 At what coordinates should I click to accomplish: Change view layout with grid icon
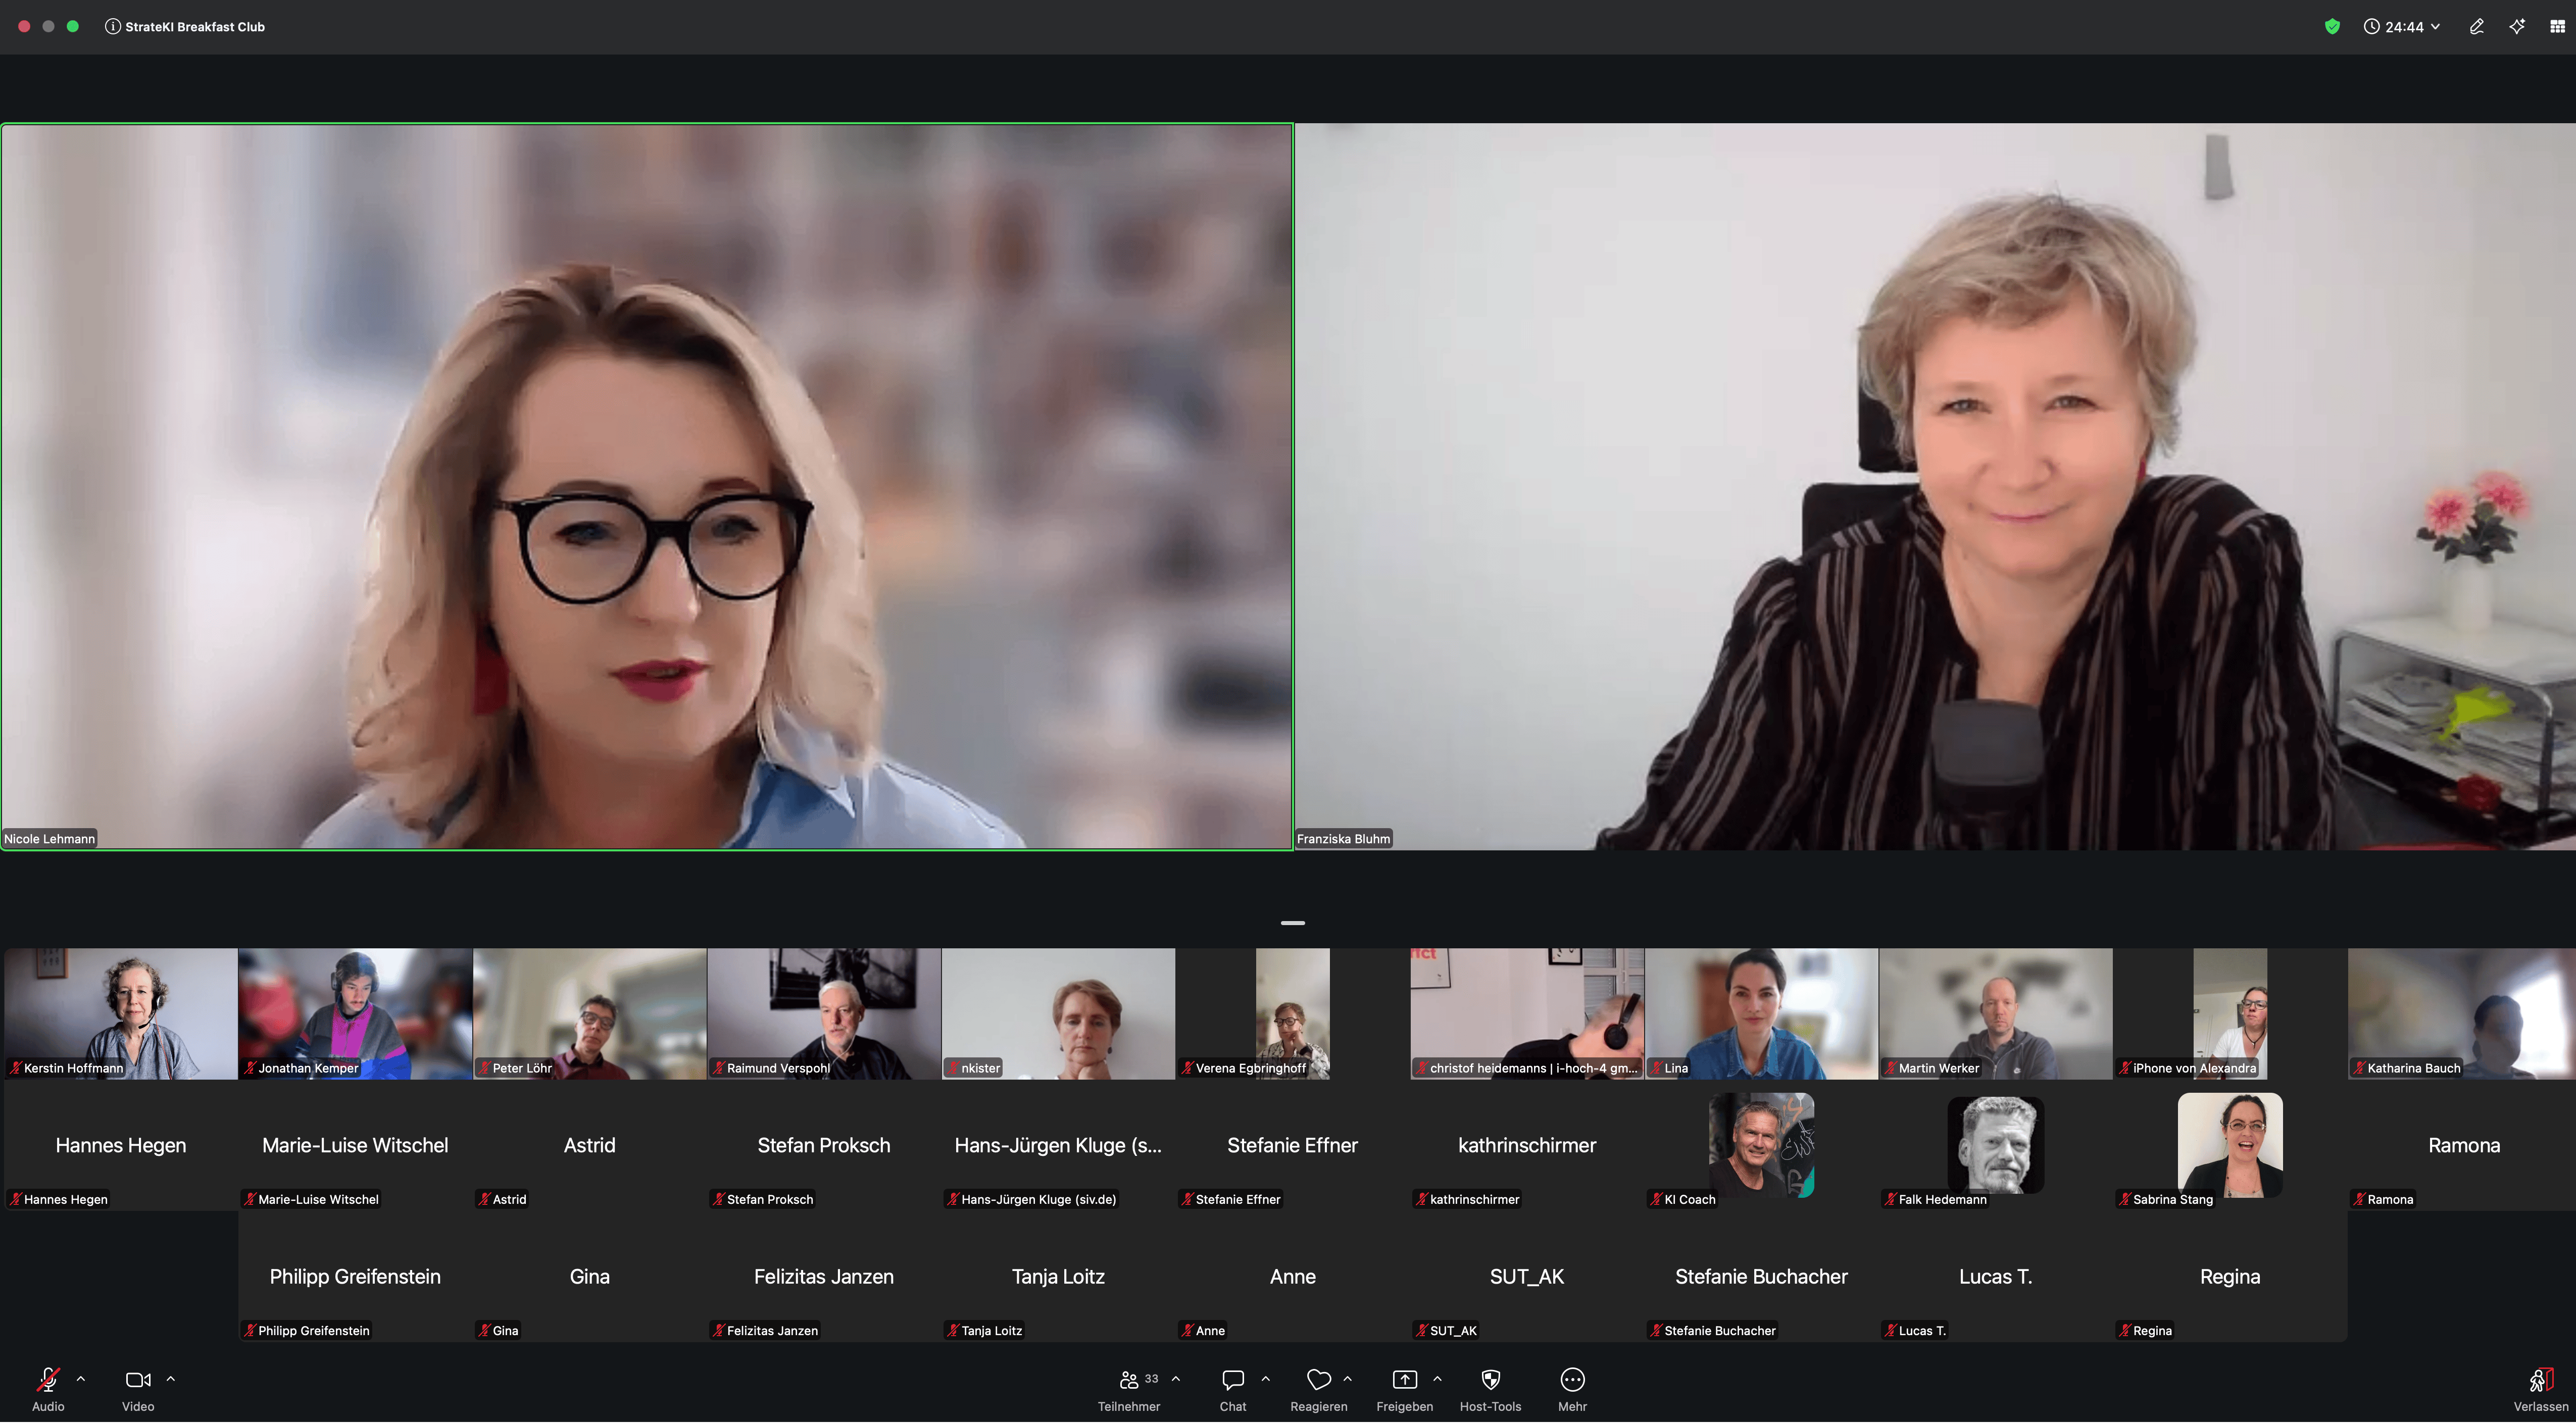point(2557,27)
